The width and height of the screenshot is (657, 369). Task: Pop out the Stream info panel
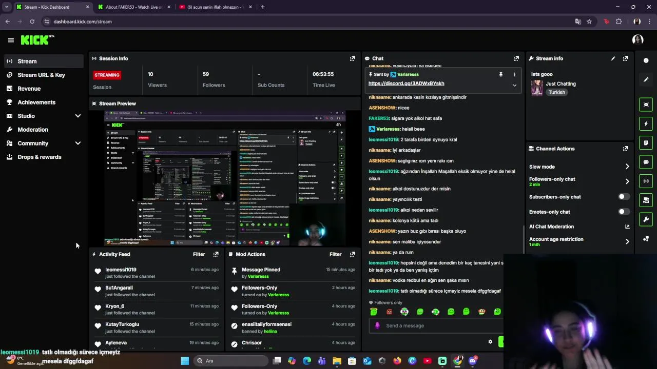[625, 58]
